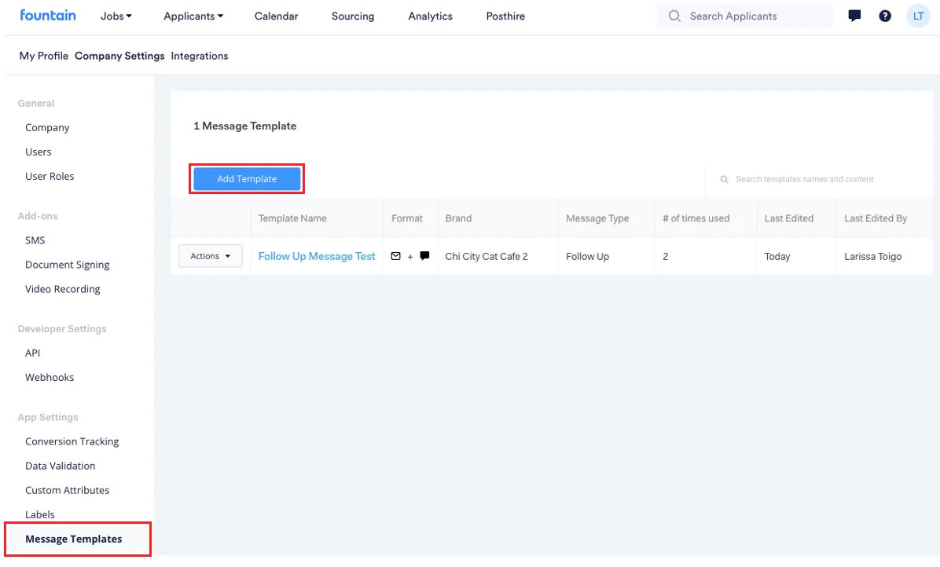Open the Users settings page
The width and height of the screenshot is (940, 567).
point(39,152)
